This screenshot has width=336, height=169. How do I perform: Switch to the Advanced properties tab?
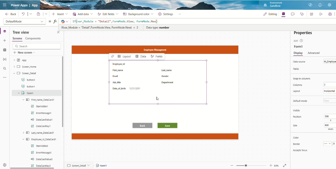(x=313, y=53)
